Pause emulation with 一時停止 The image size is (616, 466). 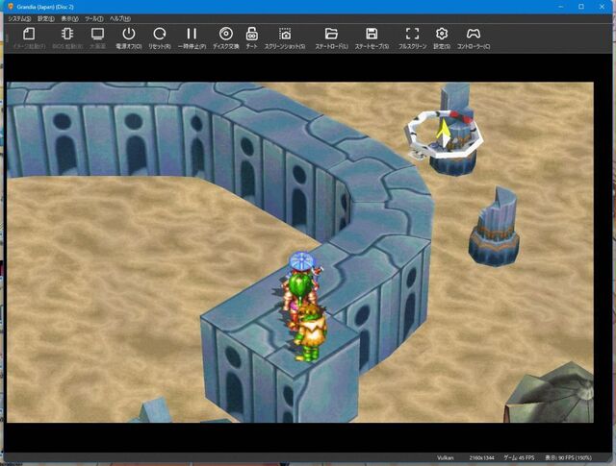coord(192,37)
